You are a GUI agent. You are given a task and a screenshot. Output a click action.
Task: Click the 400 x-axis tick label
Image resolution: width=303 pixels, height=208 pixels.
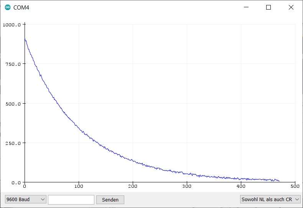coord(241,187)
